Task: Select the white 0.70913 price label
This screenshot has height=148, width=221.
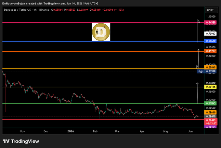Action: pyautogui.click(x=210, y=34)
